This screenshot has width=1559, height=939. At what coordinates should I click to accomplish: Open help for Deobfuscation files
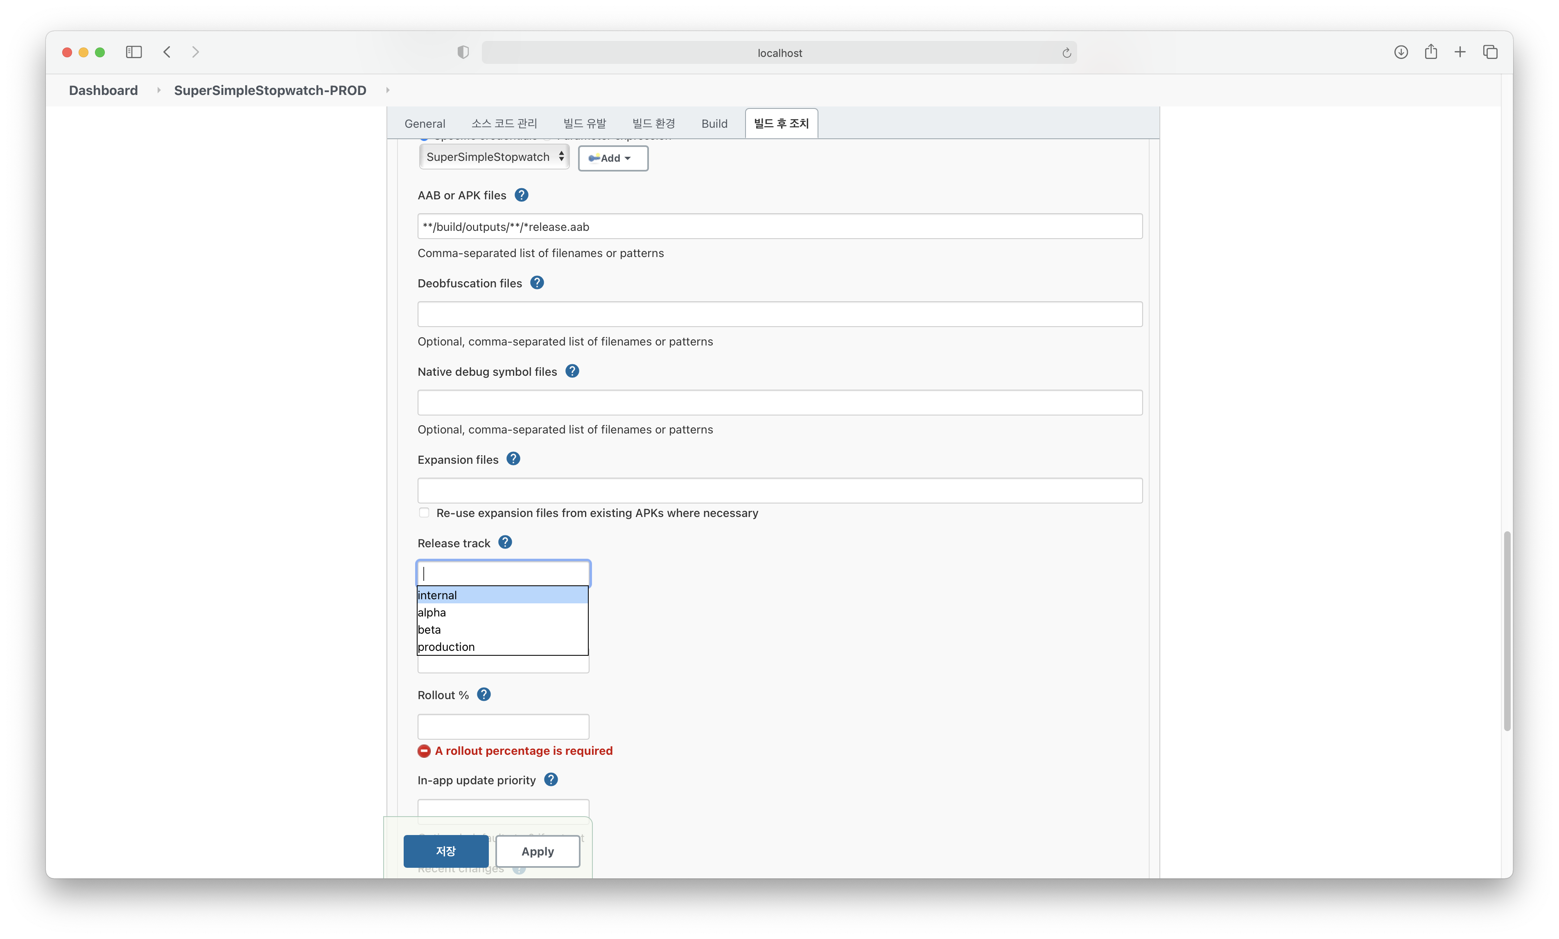point(537,283)
